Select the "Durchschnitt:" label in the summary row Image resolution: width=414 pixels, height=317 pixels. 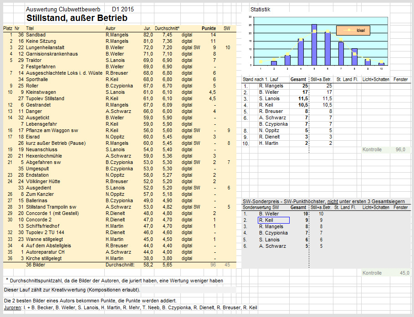[x=120, y=265]
